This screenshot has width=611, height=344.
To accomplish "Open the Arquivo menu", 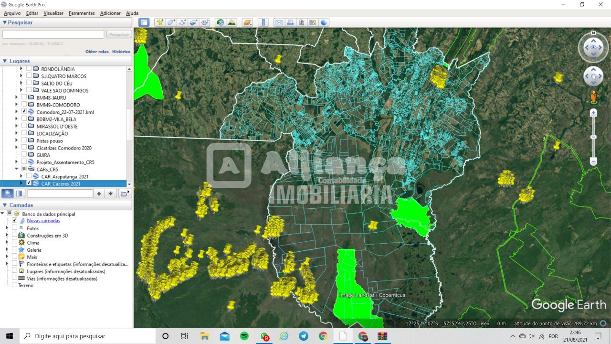I will coord(12,13).
